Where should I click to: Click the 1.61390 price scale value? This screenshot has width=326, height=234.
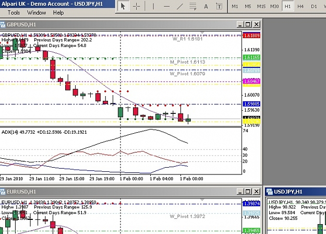[x=252, y=50]
